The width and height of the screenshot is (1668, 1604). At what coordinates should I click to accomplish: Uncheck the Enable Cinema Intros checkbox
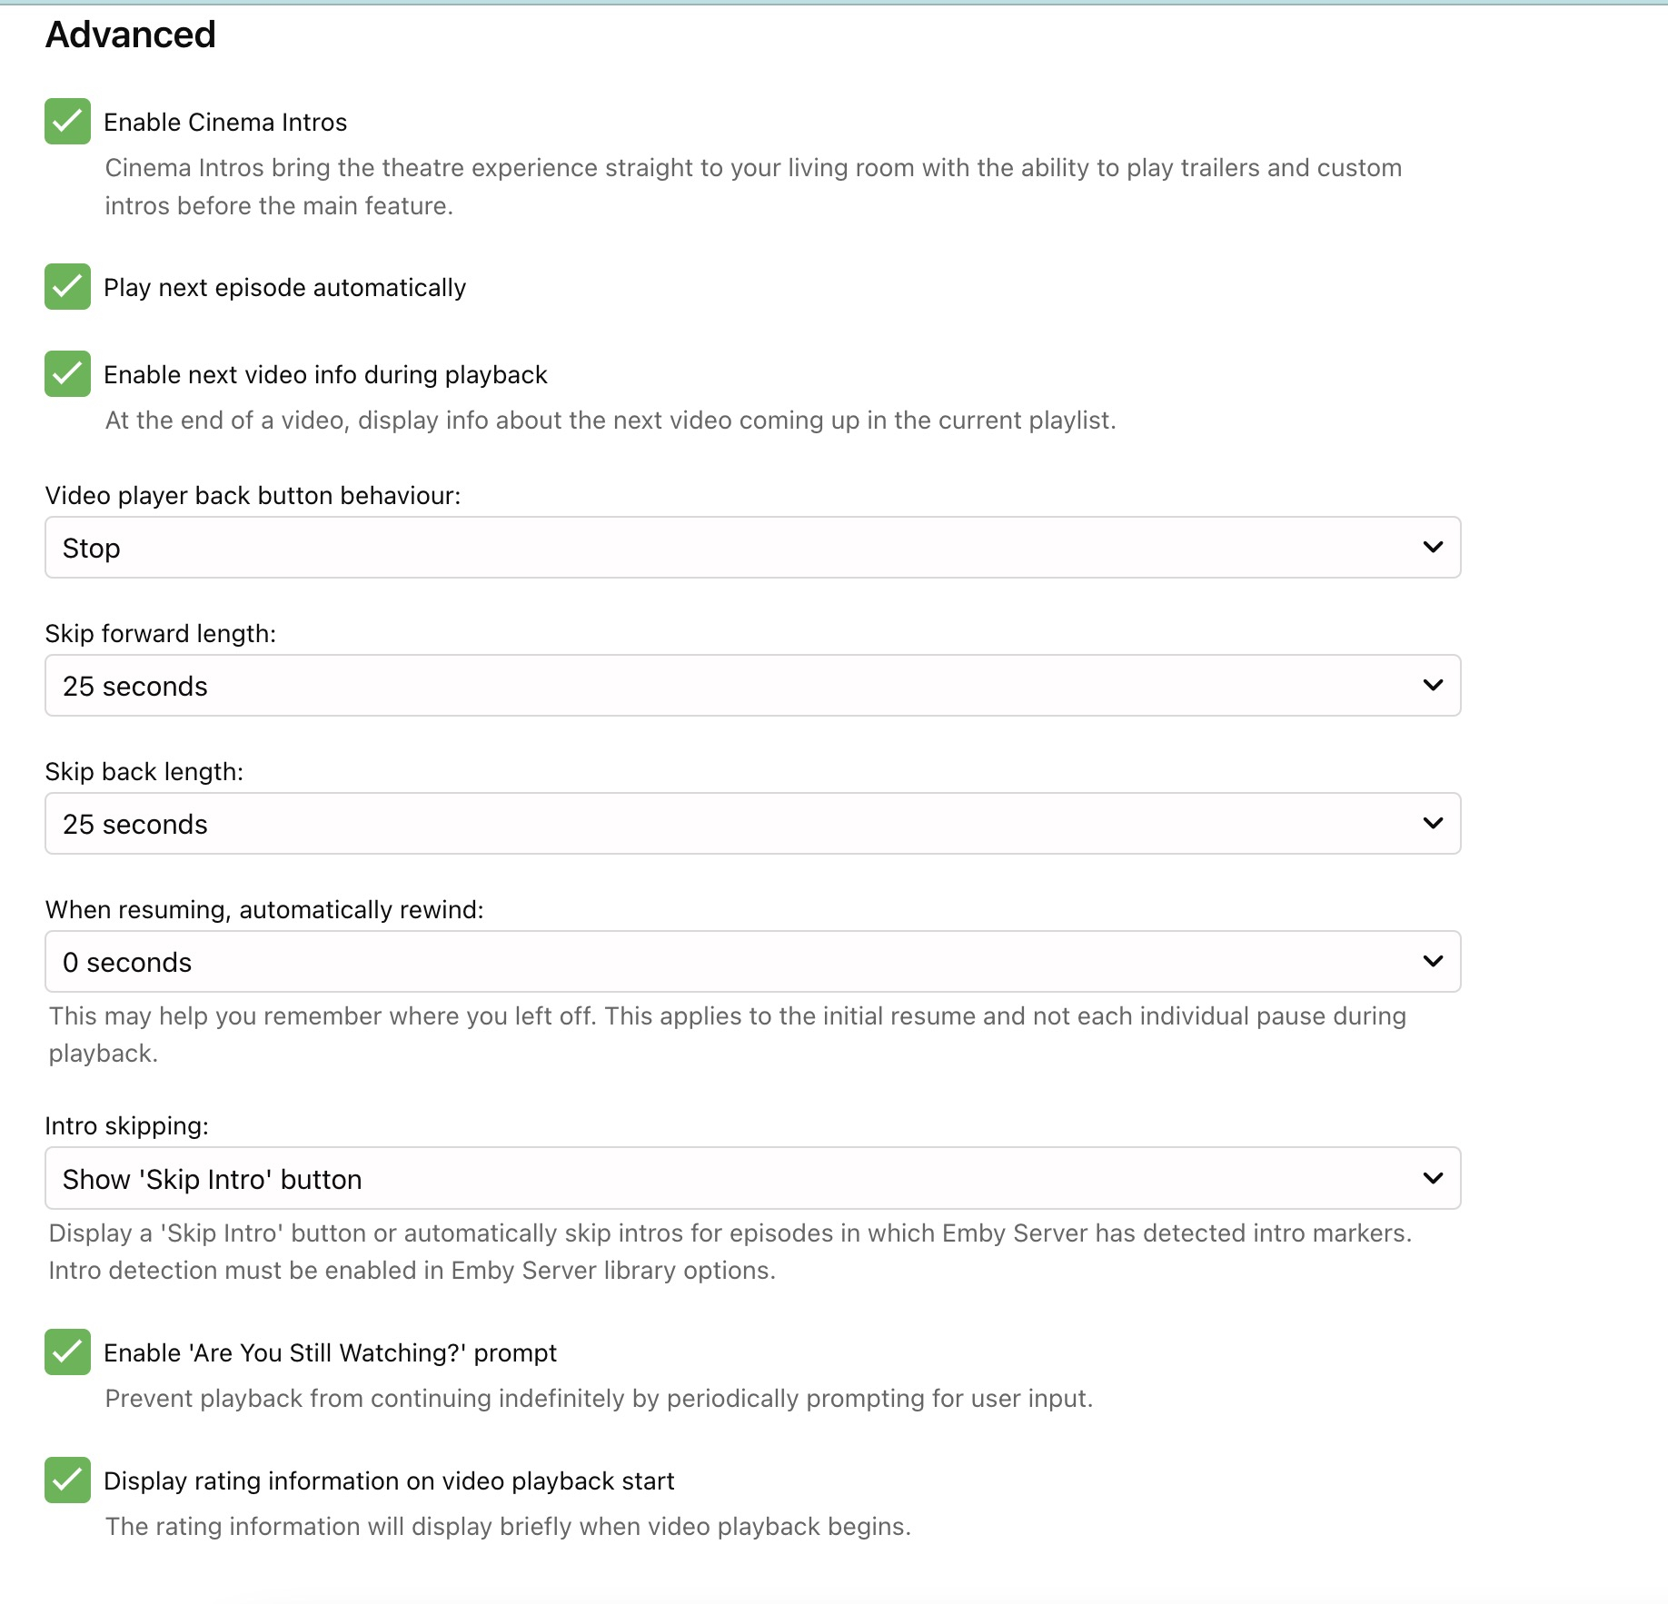point(67,122)
